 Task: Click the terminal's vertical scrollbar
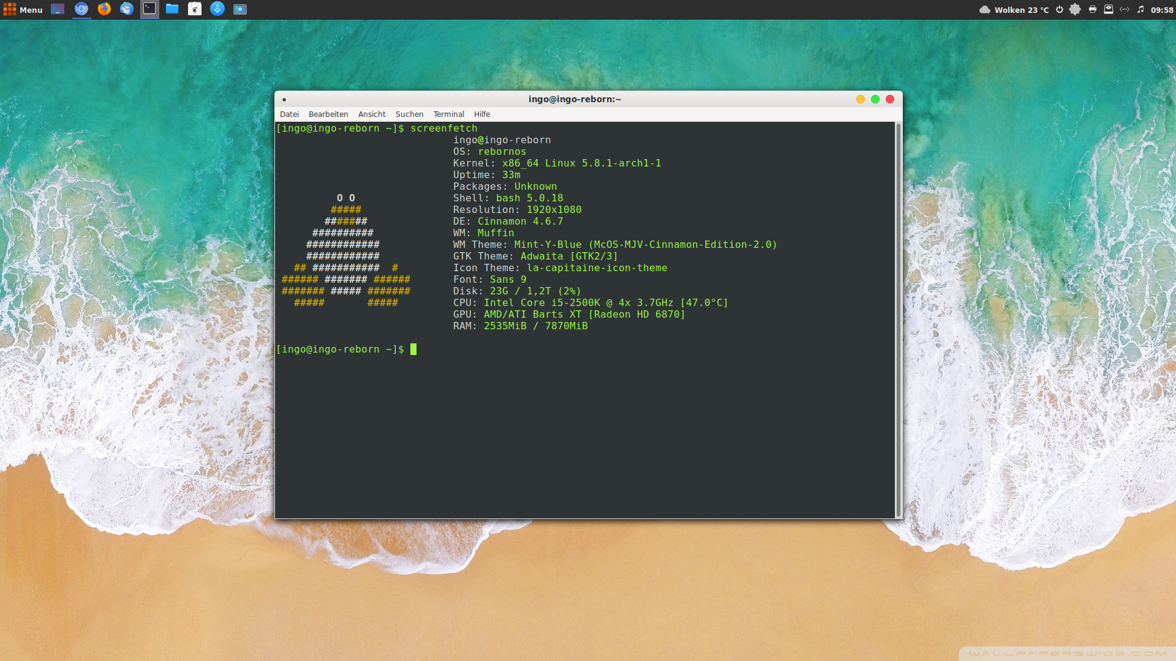[899, 318]
